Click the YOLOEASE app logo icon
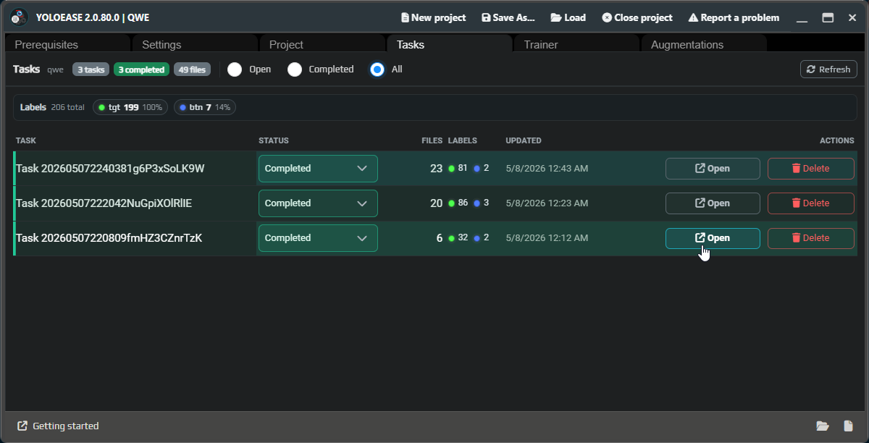This screenshot has height=443, width=869. click(x=20, y=17)
